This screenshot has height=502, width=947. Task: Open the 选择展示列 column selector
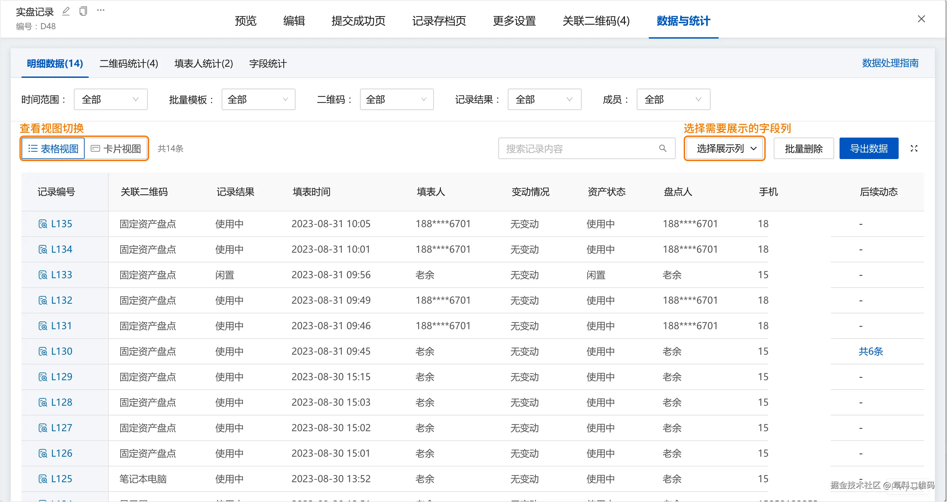click(x=724, y=148)
